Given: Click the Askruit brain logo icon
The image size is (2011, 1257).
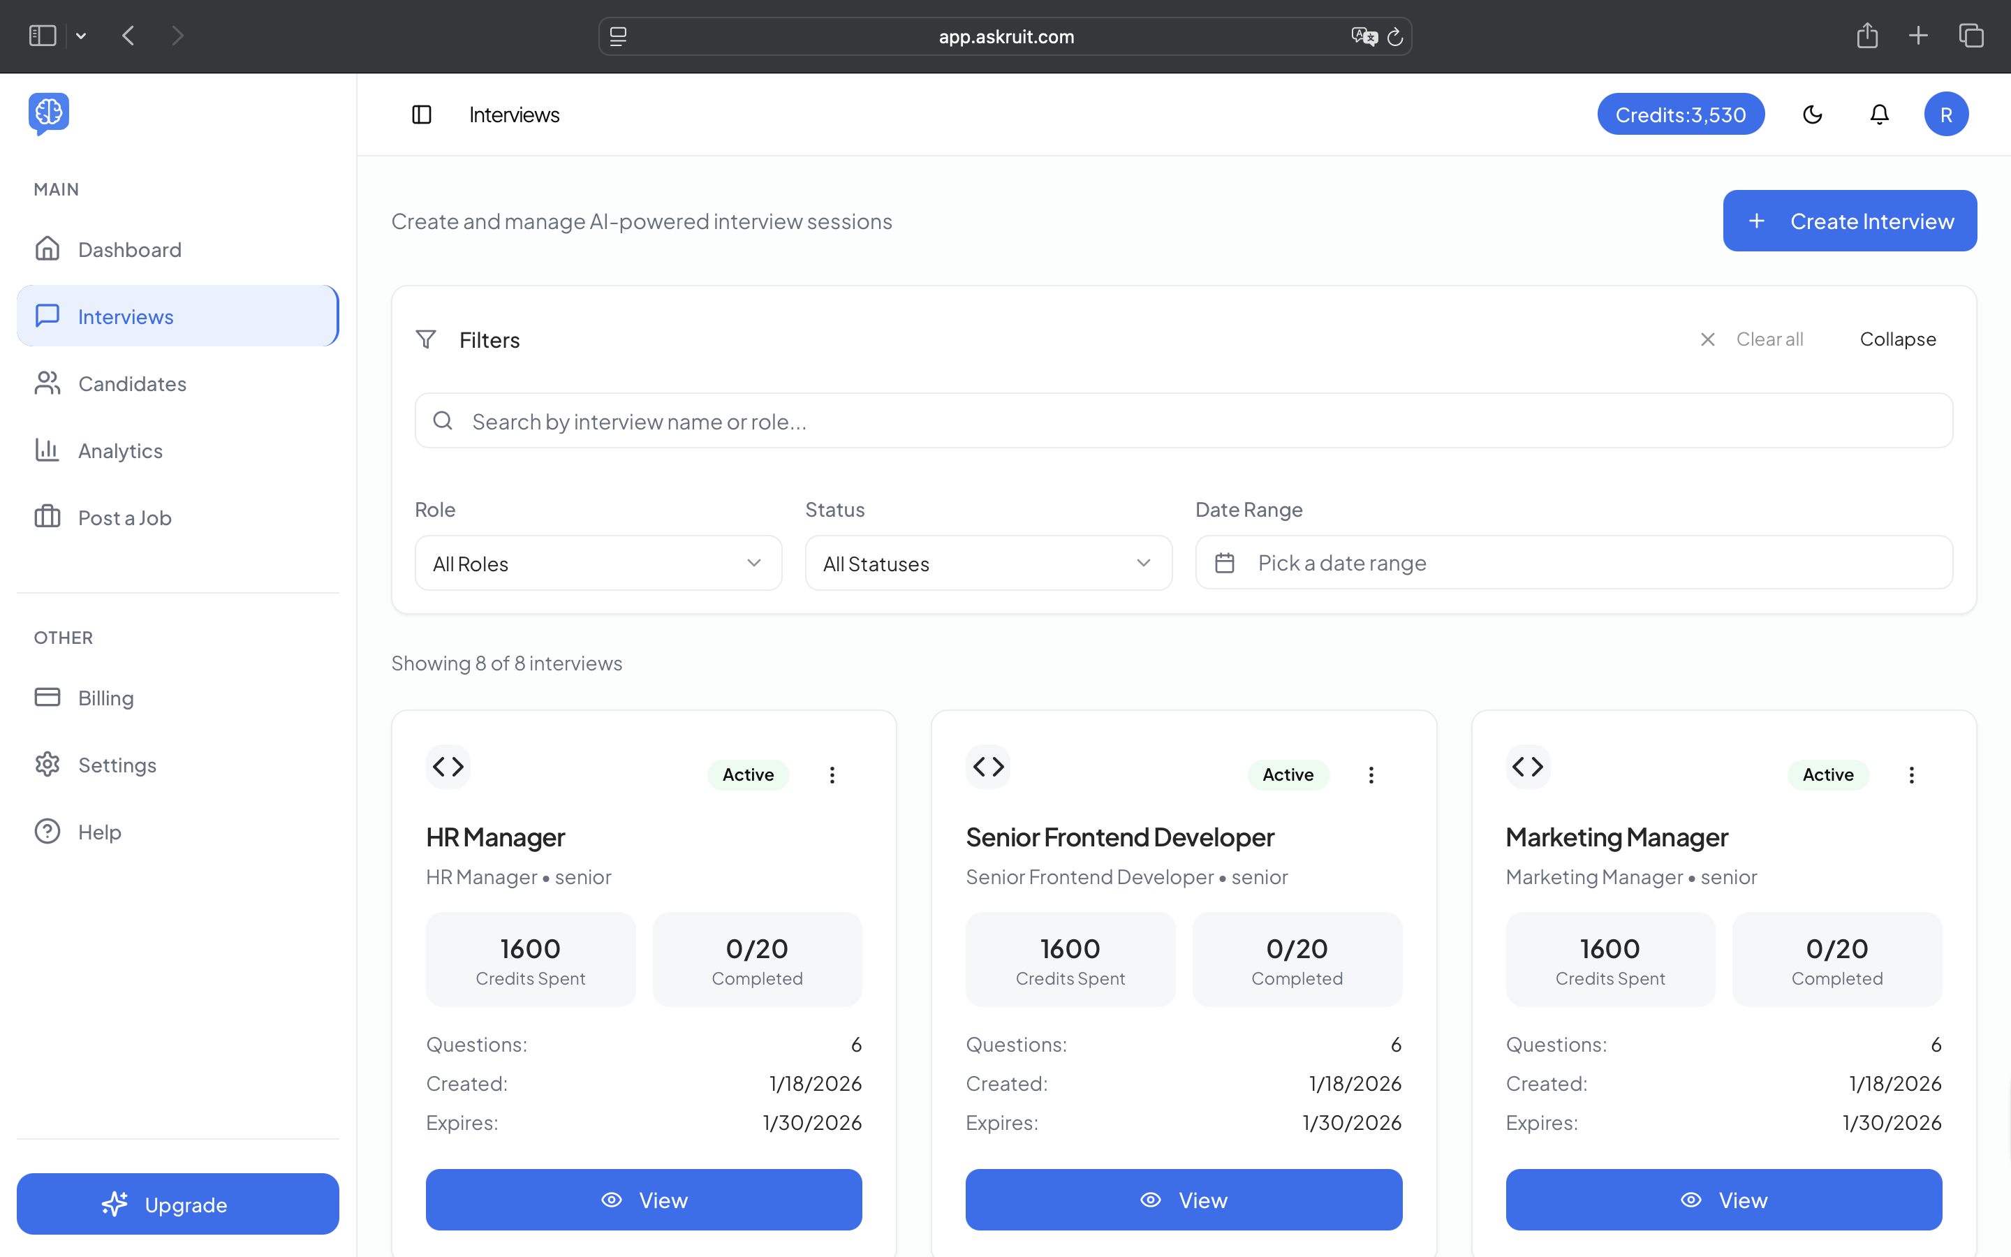Looking at the screenshot, I should click(48, 113).
